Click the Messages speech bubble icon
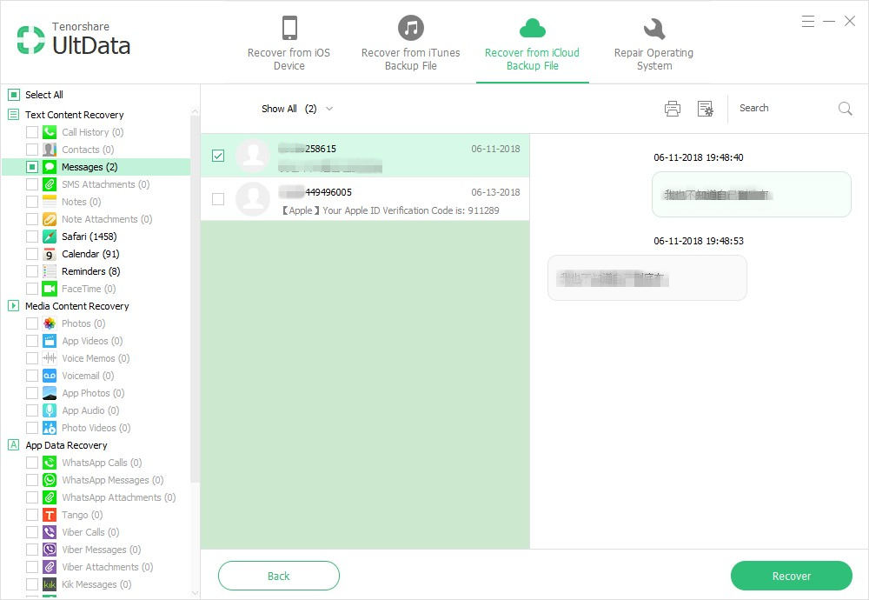The width and height of the screenshot is (869, 600). coord(50,167)
